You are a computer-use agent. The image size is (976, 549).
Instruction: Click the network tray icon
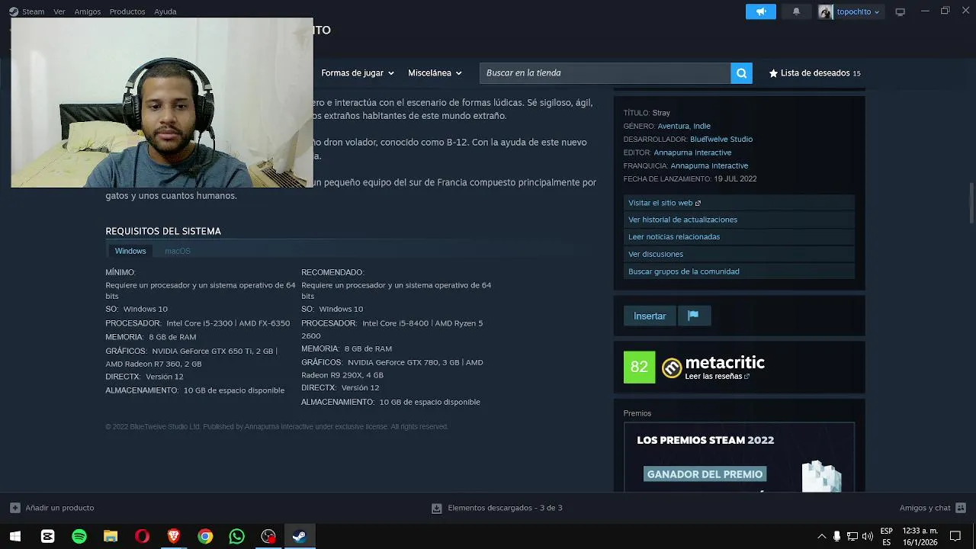tap(852, 536)
